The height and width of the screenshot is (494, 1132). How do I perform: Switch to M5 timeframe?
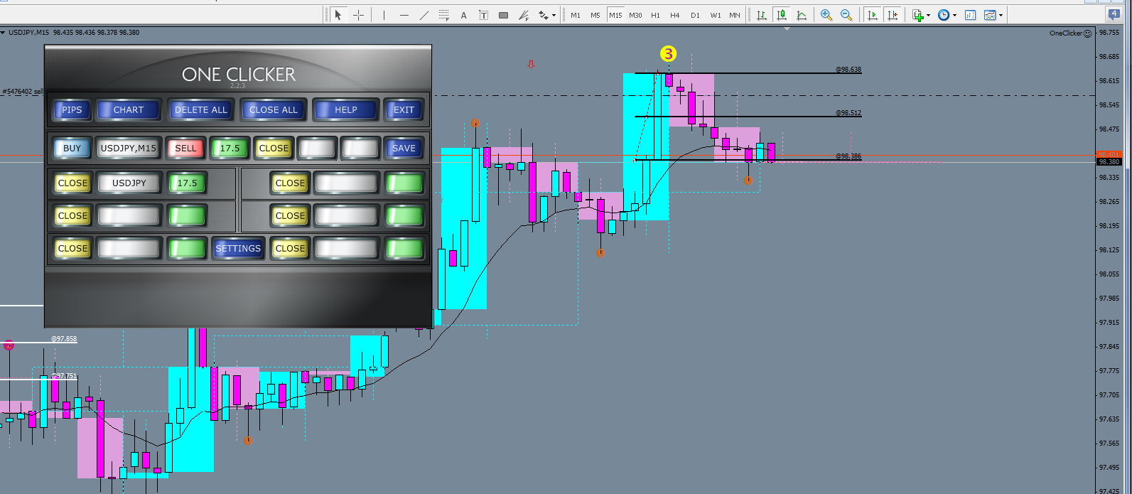coord(595,15)
